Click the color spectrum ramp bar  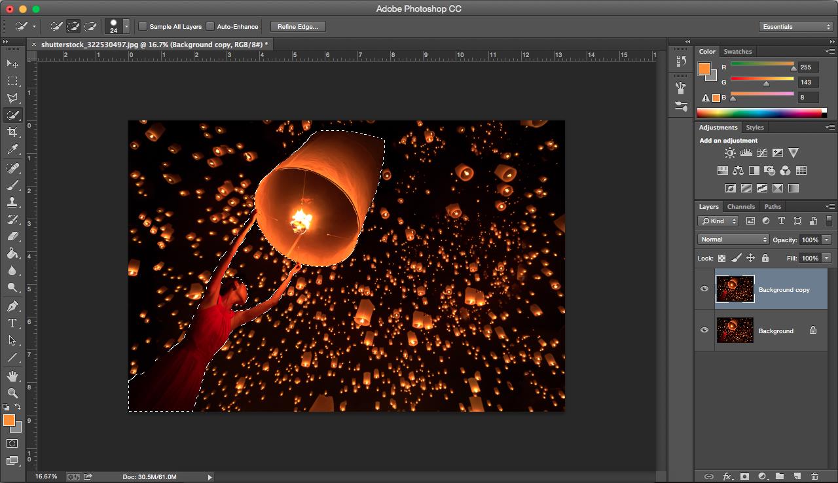(759, 113)
